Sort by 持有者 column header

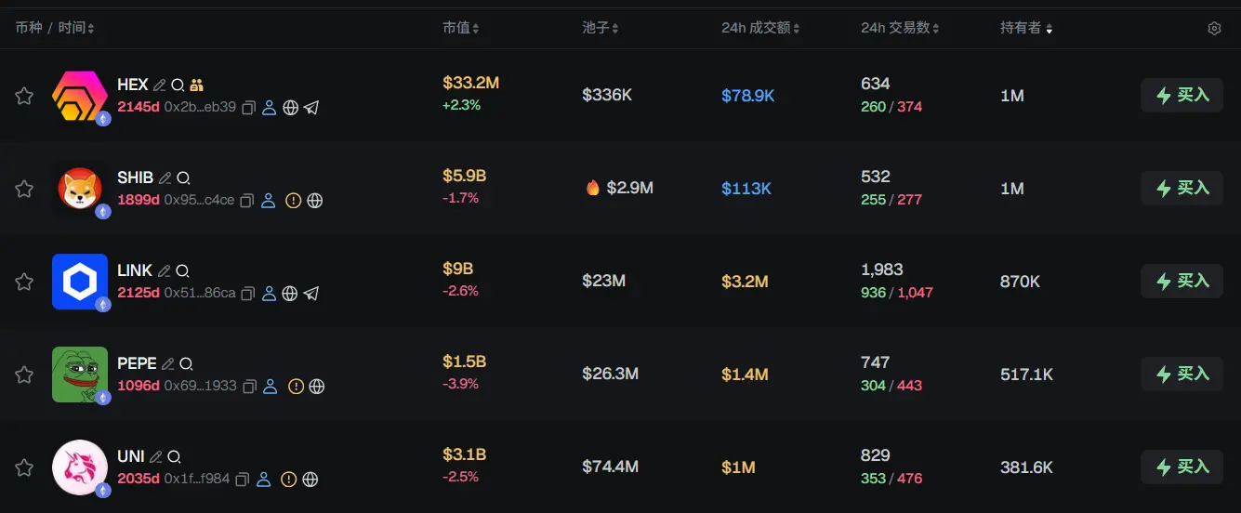(1026, 29)
